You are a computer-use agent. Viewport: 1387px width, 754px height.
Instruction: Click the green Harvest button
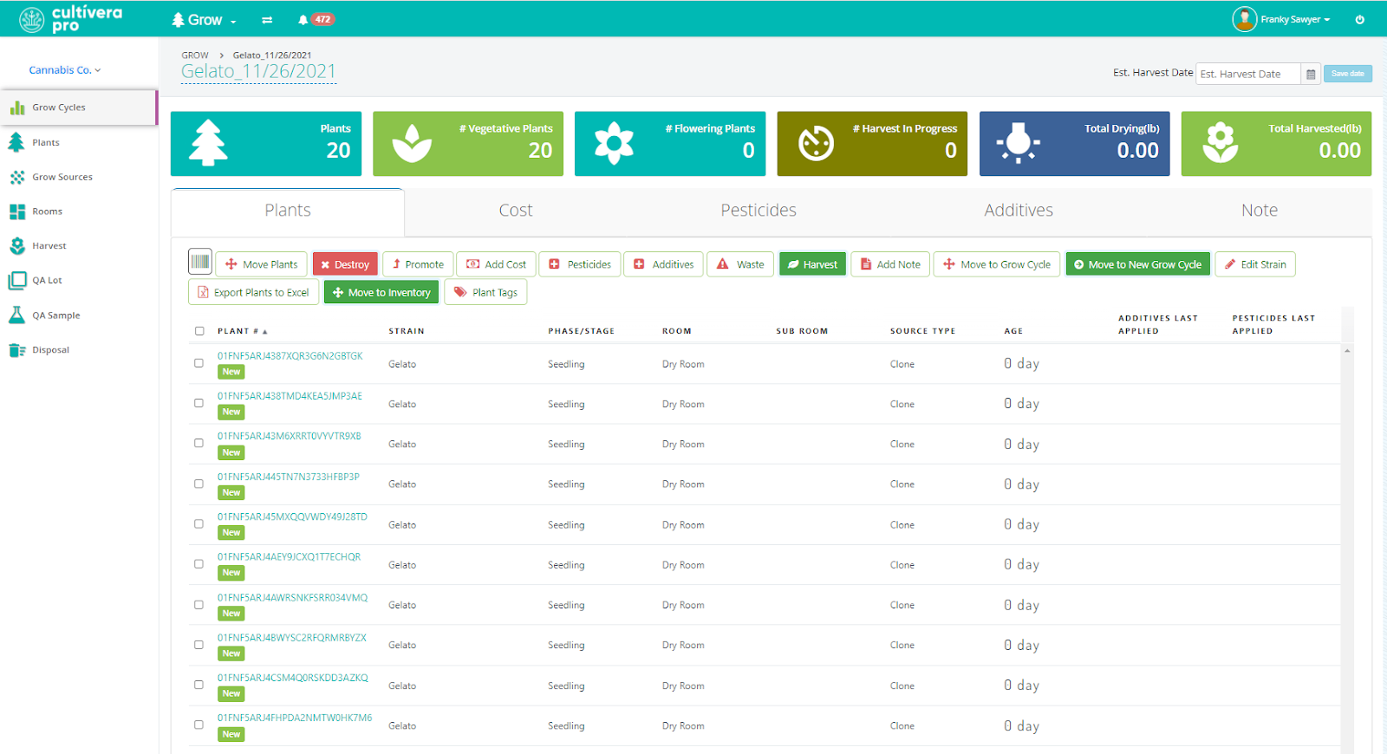812,264
